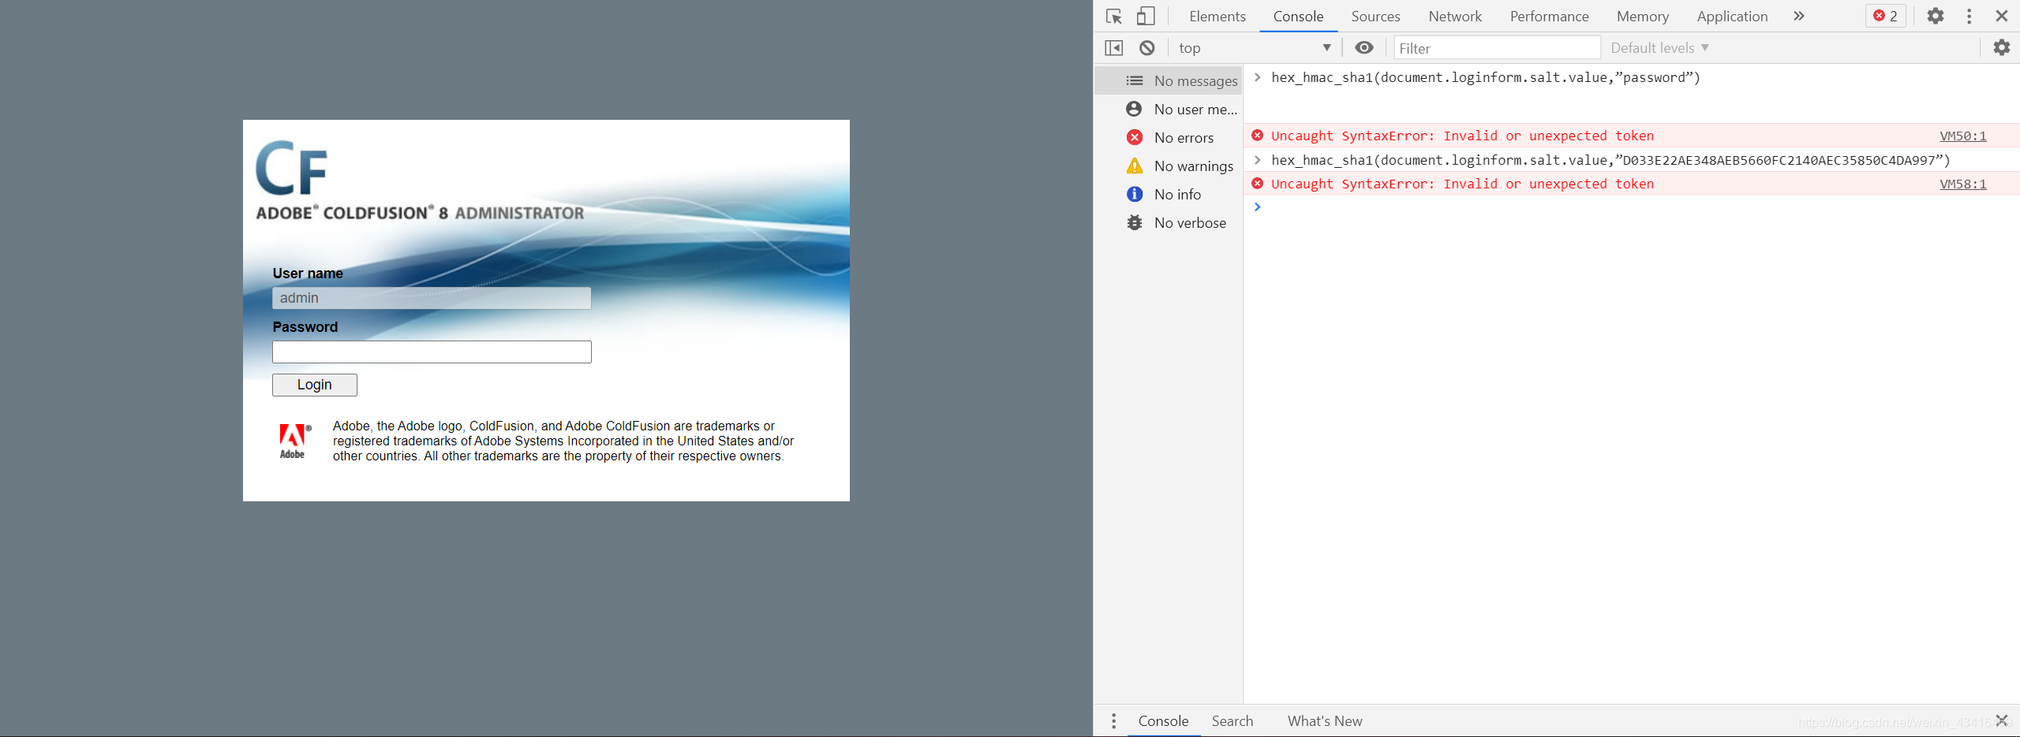This screenshot has height=737, width=2020.
Task: Click the admin User name field
Action: 432,298
